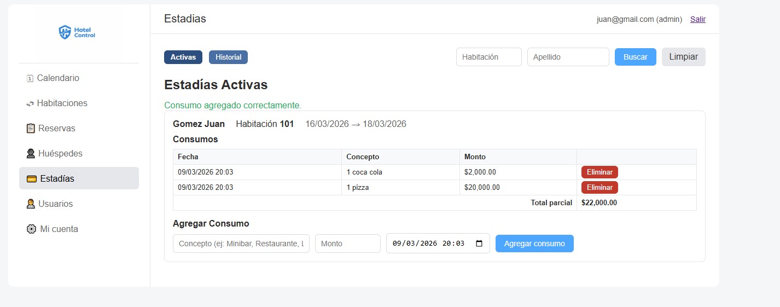Focus the Apellido search field
The image size is (780, 307).
tap(568, 57)
